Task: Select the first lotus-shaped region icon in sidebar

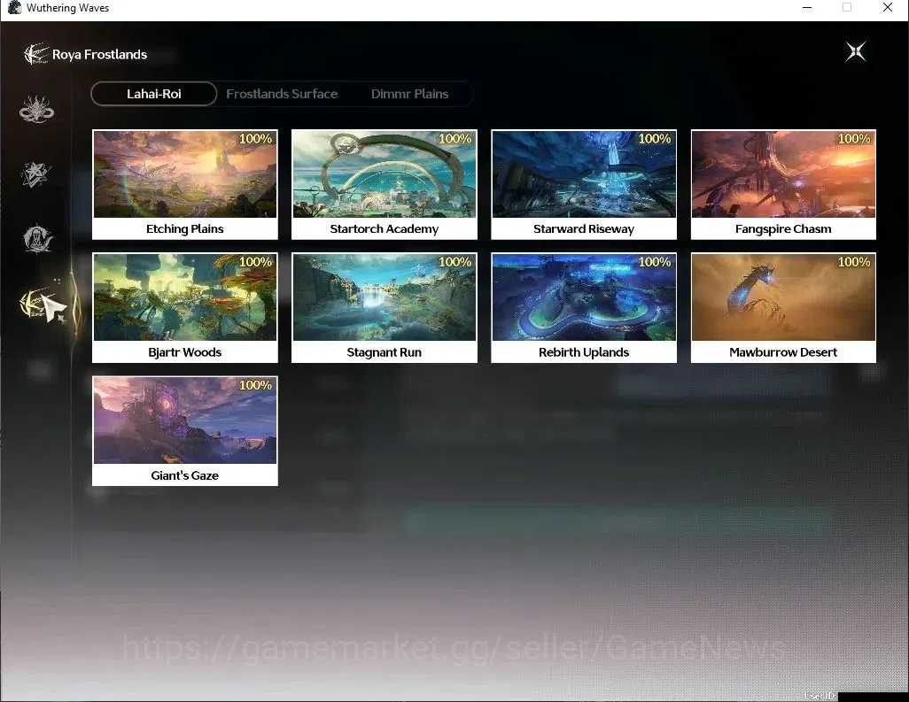Action: [x=36, y=109]
